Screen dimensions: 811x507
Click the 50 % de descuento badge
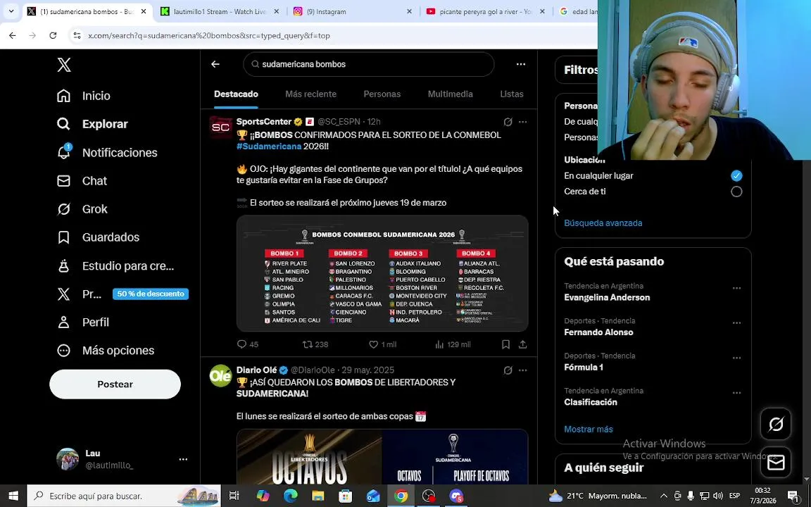click(x=151, y=294)
